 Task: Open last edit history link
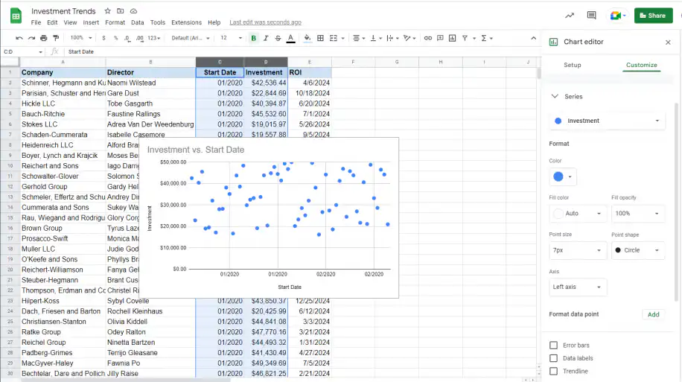[x=265, y=22]
